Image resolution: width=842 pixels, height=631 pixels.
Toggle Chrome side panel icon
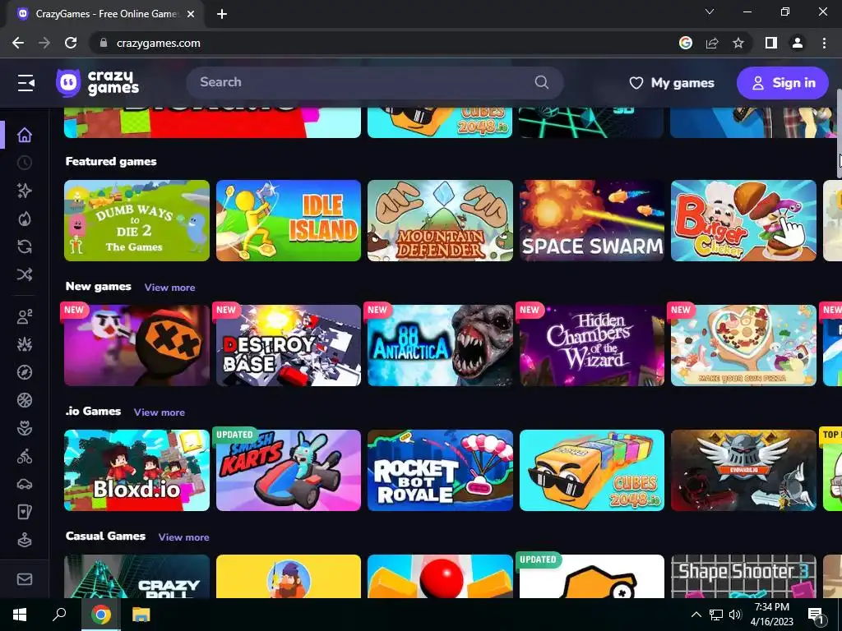[771, 43]
